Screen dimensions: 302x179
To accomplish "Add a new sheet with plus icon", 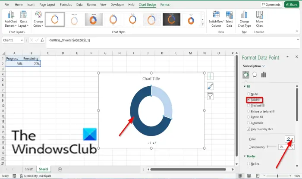I will [60, 169].
